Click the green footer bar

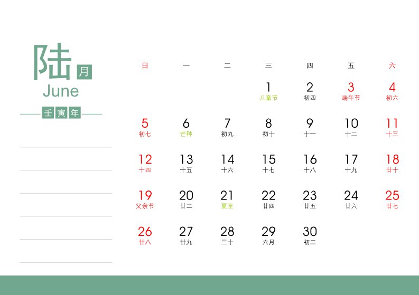[209, 285]
